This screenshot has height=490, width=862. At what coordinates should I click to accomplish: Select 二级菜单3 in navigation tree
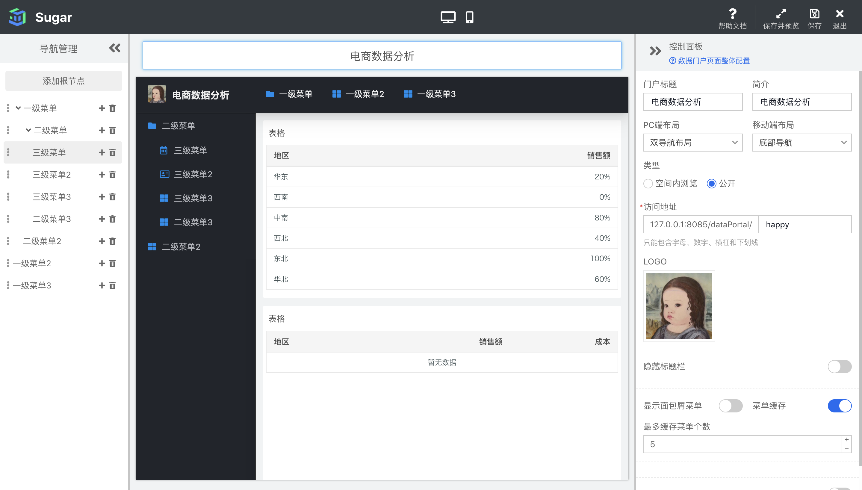pyautogui.click(x=52, y=219)
